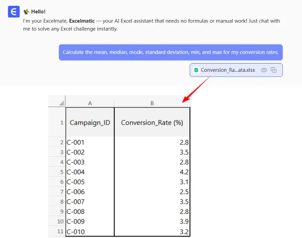The image size is (302, 238).
Task: Preview attached file with eye icon
Action: (x=263, y=70)
